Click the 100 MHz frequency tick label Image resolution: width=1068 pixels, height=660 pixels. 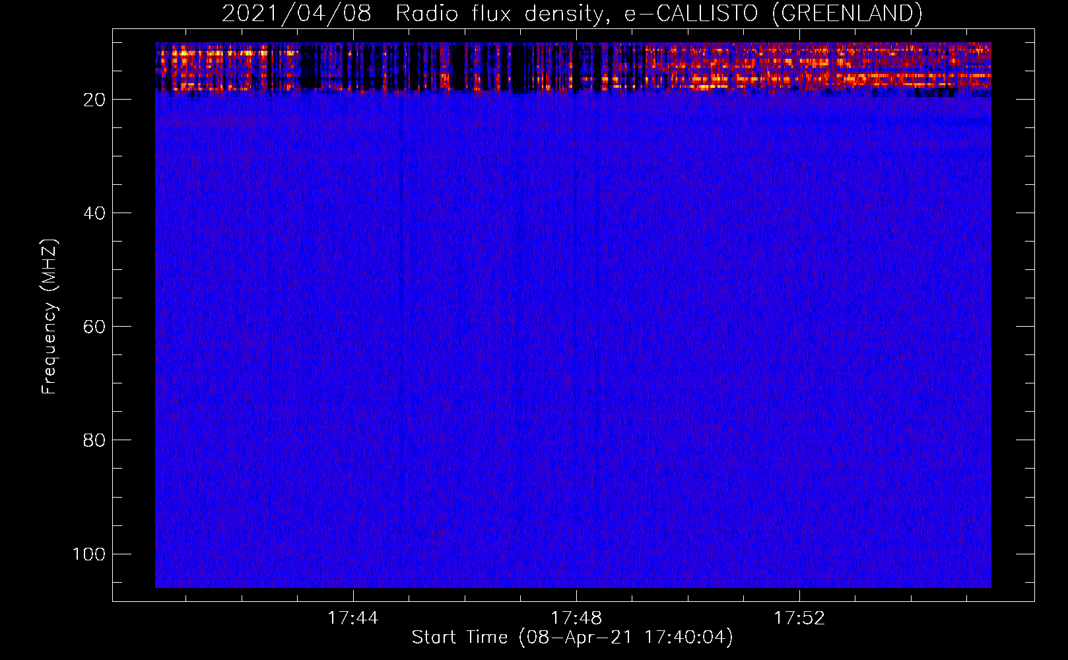click(x=89, y=554)
